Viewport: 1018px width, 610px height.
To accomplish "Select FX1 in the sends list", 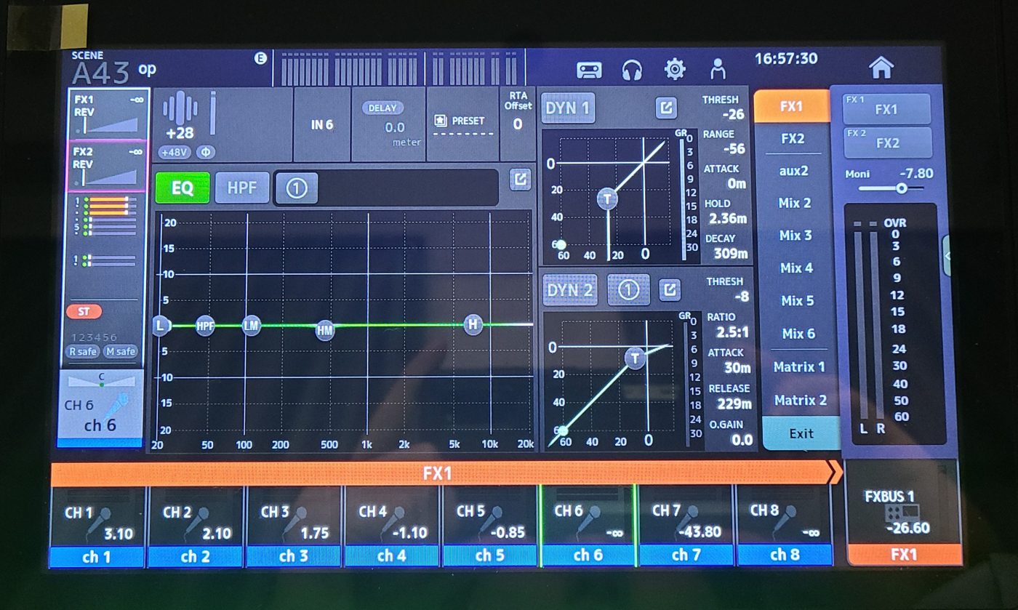I will [x=792, y=106].
